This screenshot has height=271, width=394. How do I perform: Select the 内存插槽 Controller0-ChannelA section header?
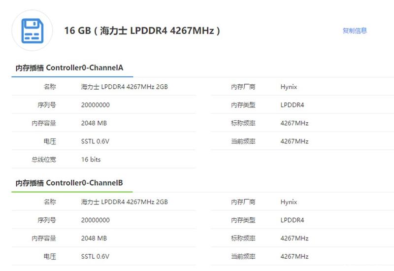[x=69, y=68]
